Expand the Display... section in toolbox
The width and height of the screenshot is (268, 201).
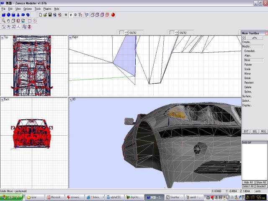point(247,105)
